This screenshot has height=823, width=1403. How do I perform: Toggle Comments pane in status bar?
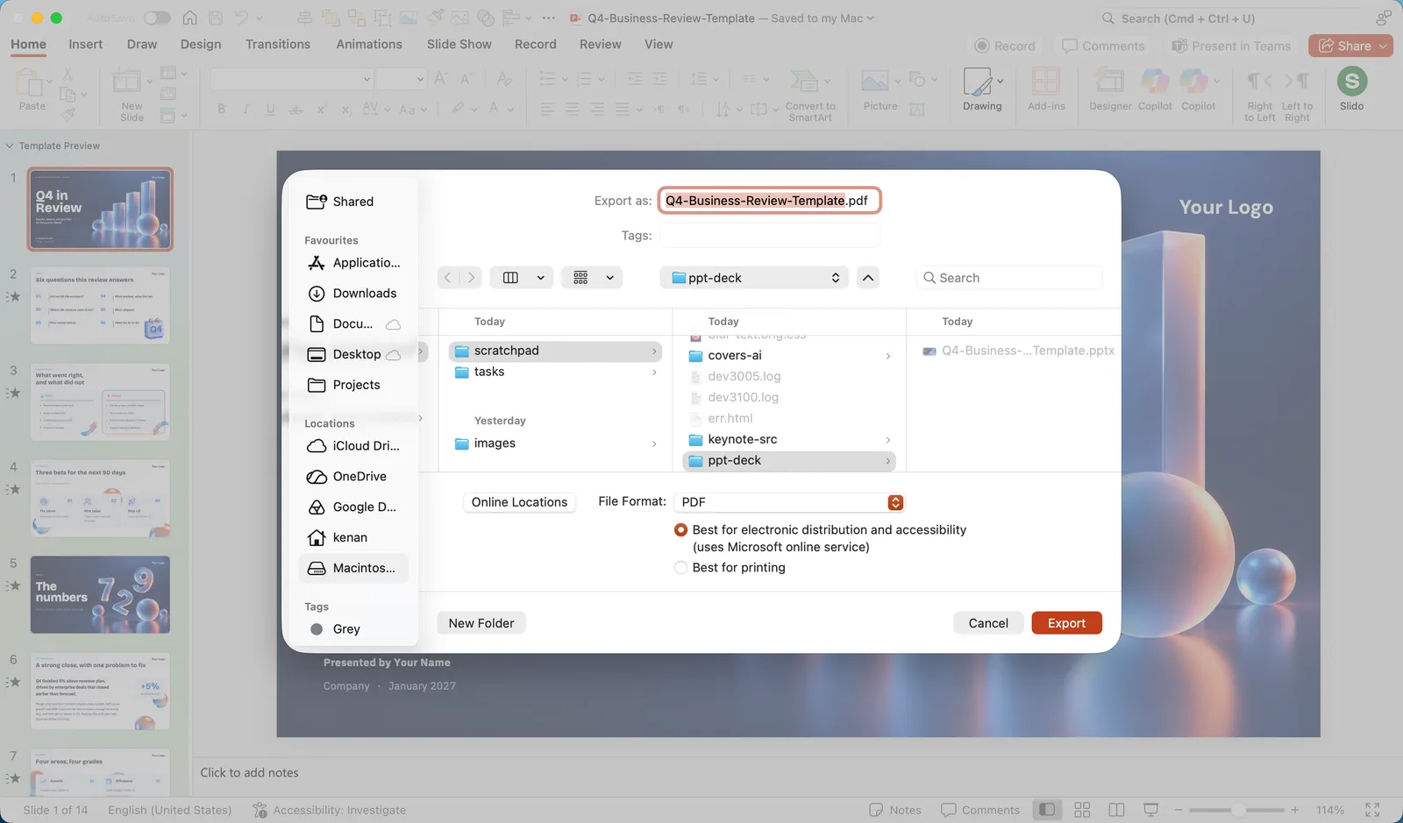(980, 810)
